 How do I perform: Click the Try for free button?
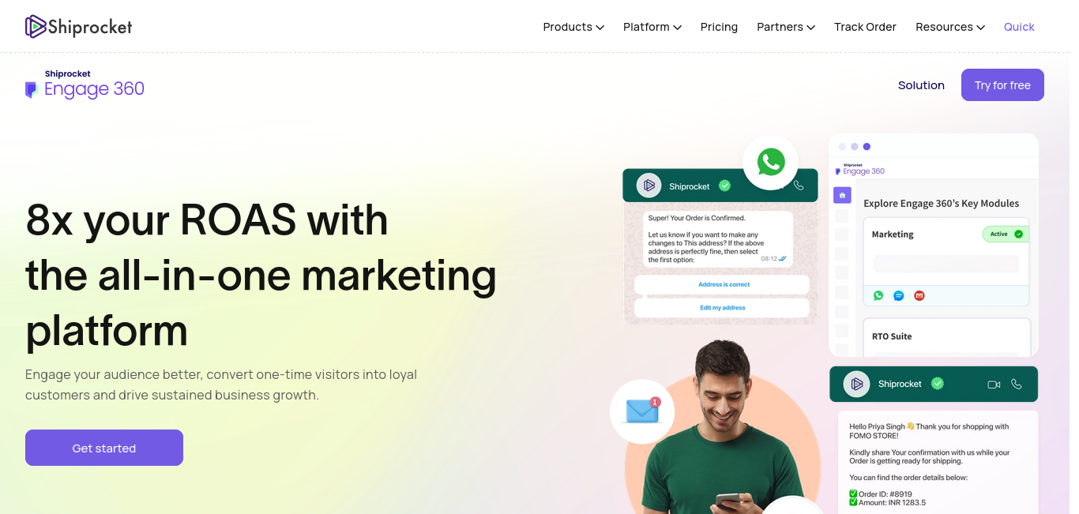coord(1002,85)
